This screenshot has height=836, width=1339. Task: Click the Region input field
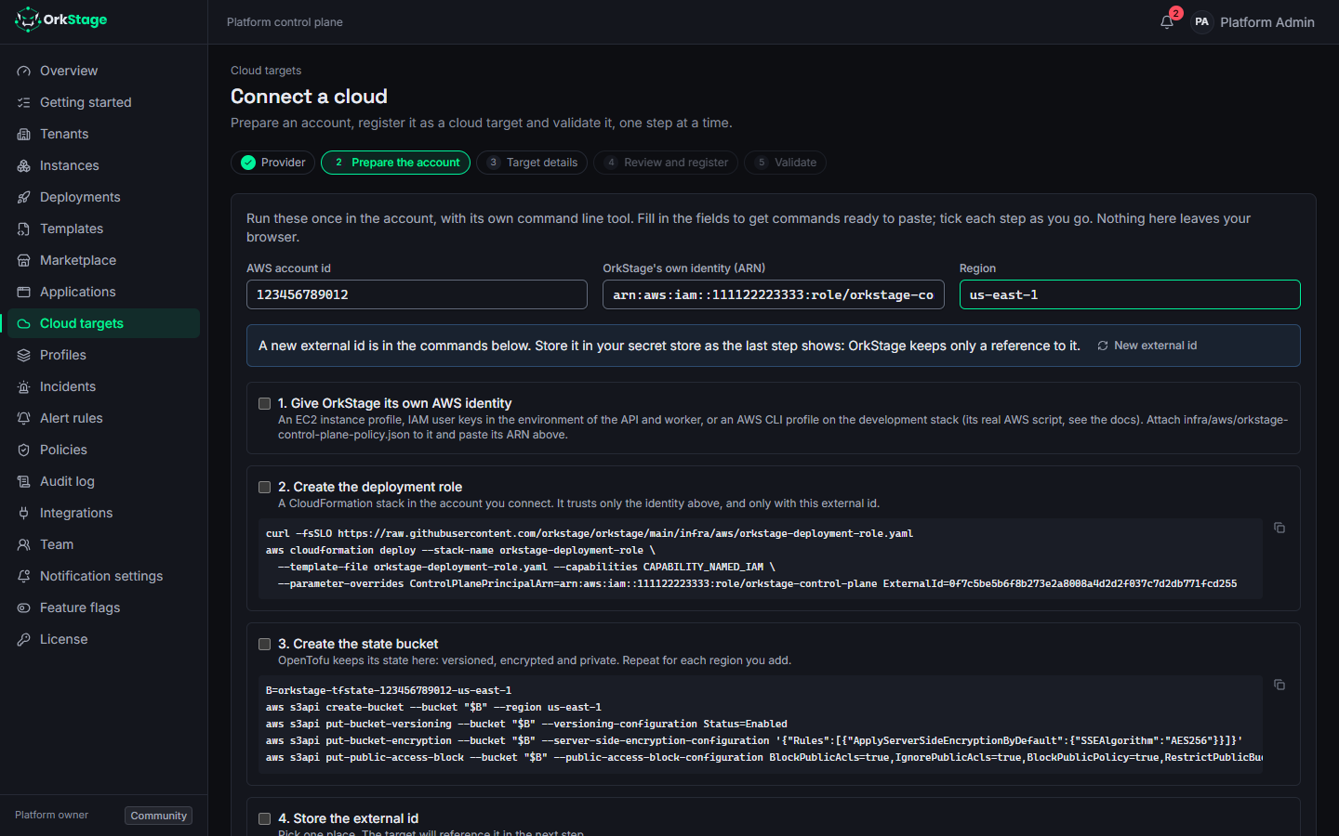click(1130, 294)
